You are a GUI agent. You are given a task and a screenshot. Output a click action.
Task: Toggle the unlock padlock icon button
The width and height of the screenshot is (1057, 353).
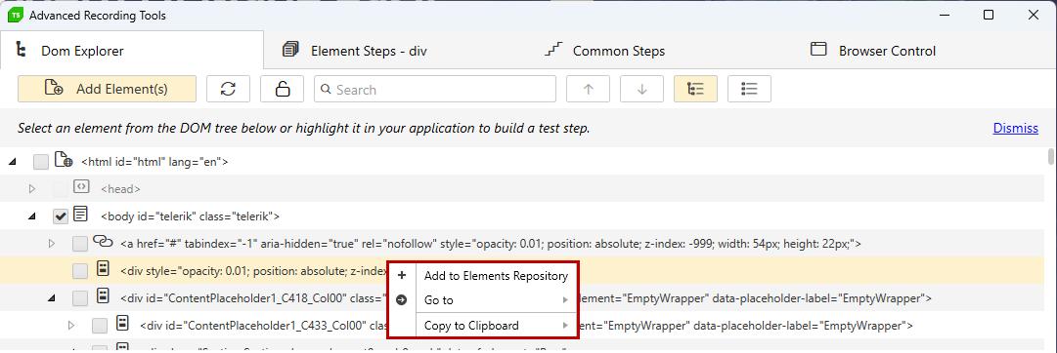[282, 89]
